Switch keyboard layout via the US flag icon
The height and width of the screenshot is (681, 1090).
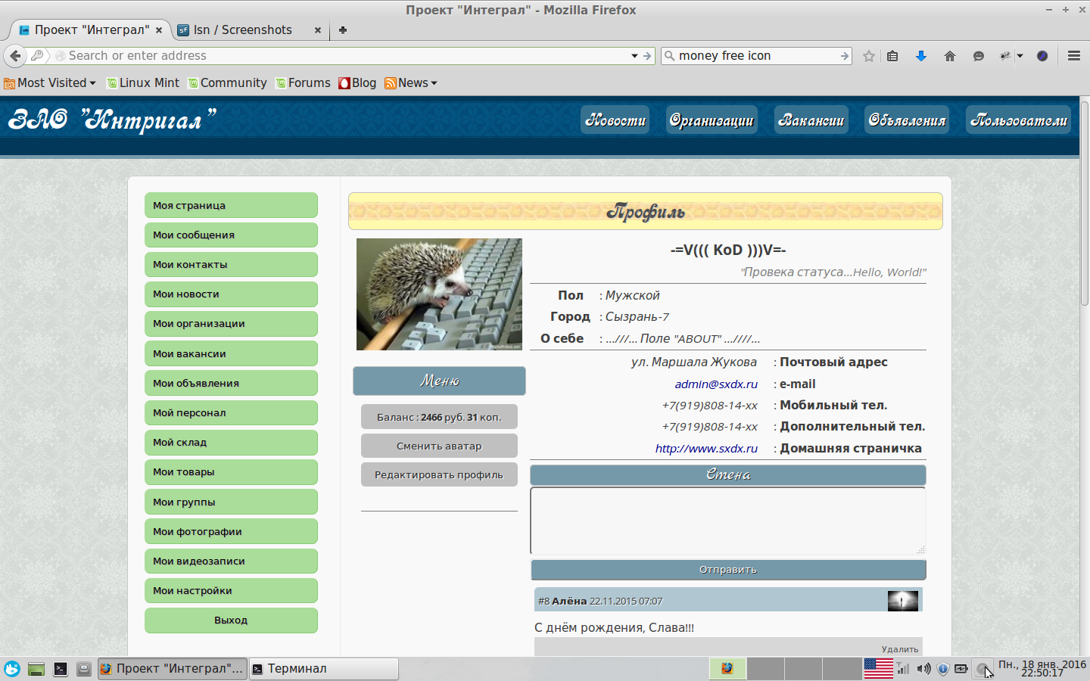pos(878,669)
